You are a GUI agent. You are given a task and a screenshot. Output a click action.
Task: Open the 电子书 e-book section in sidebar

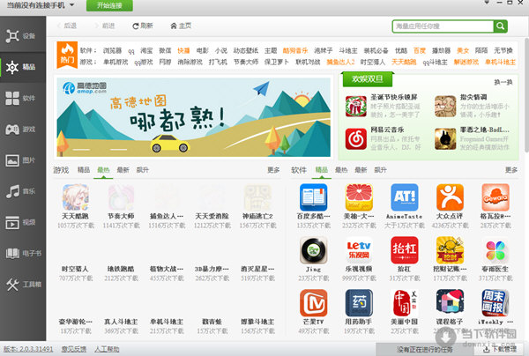23,253
